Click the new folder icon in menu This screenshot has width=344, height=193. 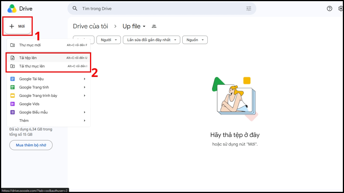pyautogui.click(x=13, y=45)
